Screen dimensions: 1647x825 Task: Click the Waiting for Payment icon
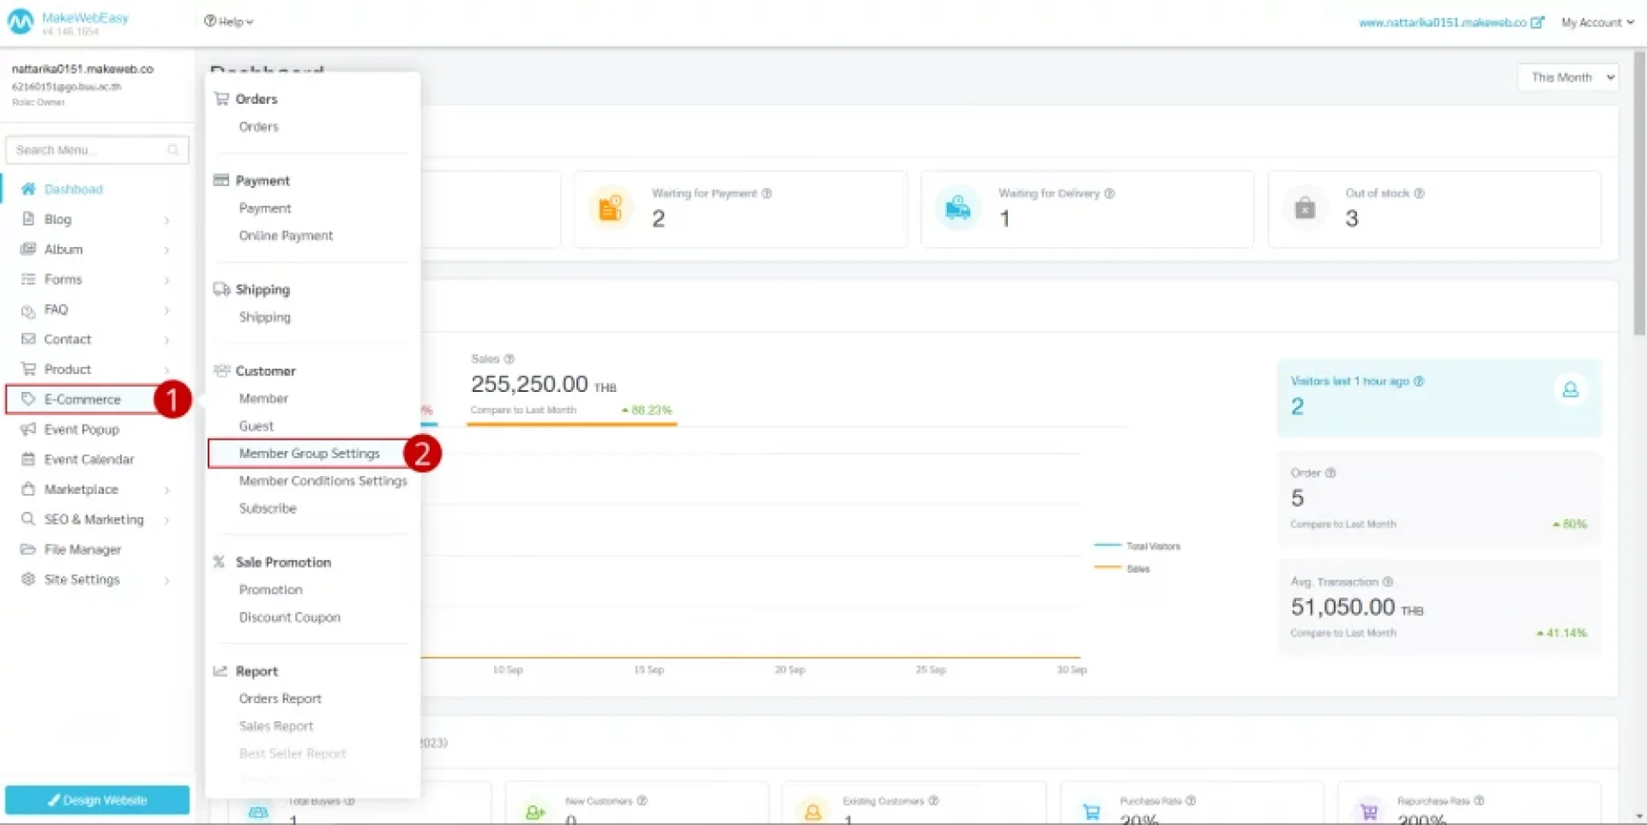point(610,208)
